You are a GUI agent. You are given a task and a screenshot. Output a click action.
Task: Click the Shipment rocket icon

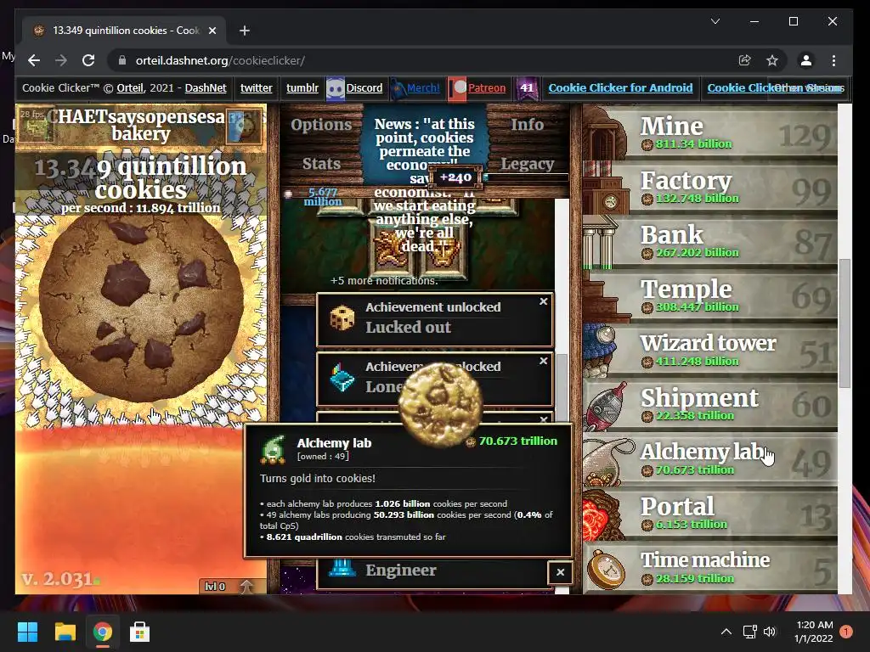tap(606, 407)
